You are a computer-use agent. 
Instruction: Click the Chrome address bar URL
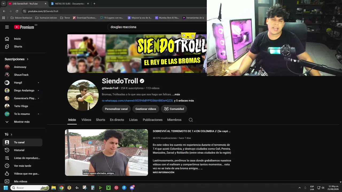(43, 11)
